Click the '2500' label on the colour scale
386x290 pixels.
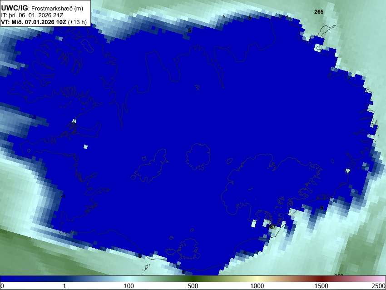(379, 286)
